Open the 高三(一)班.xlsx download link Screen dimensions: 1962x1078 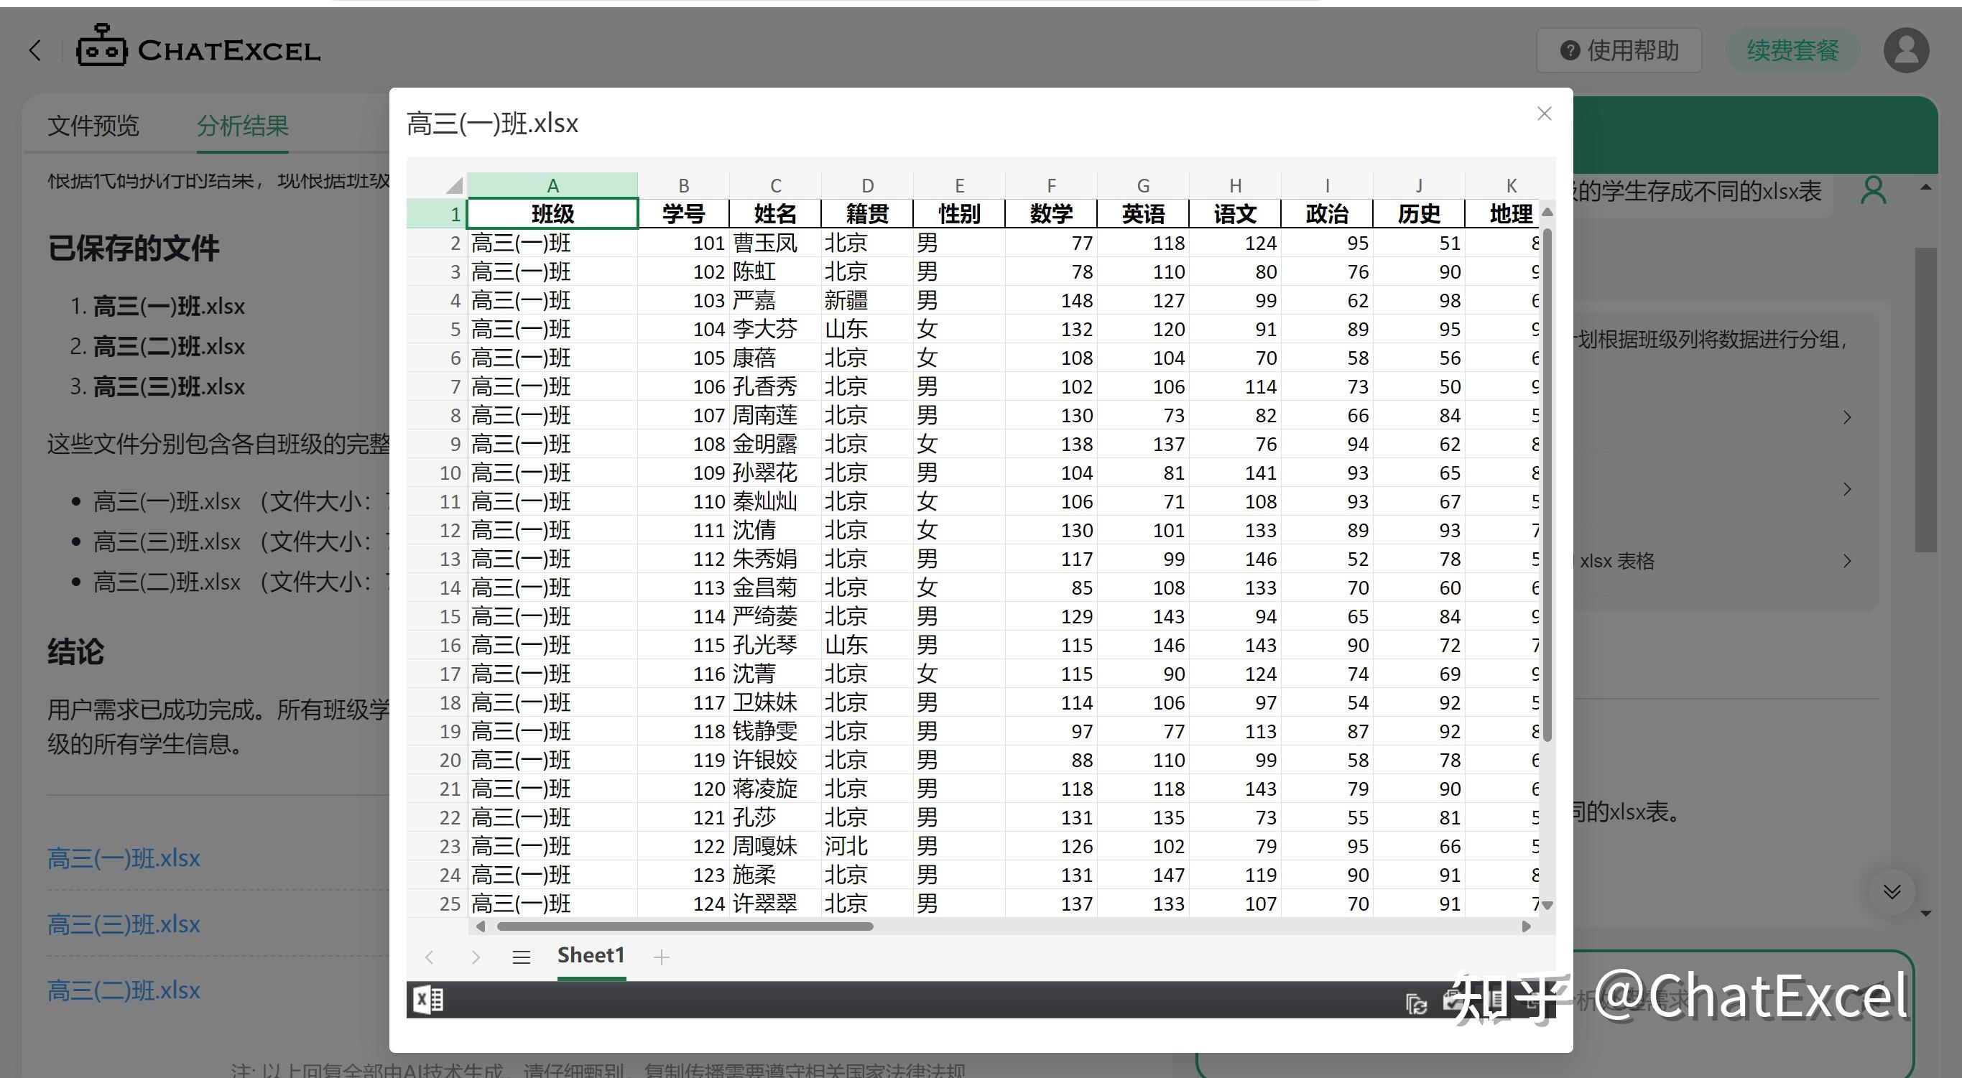124,858
